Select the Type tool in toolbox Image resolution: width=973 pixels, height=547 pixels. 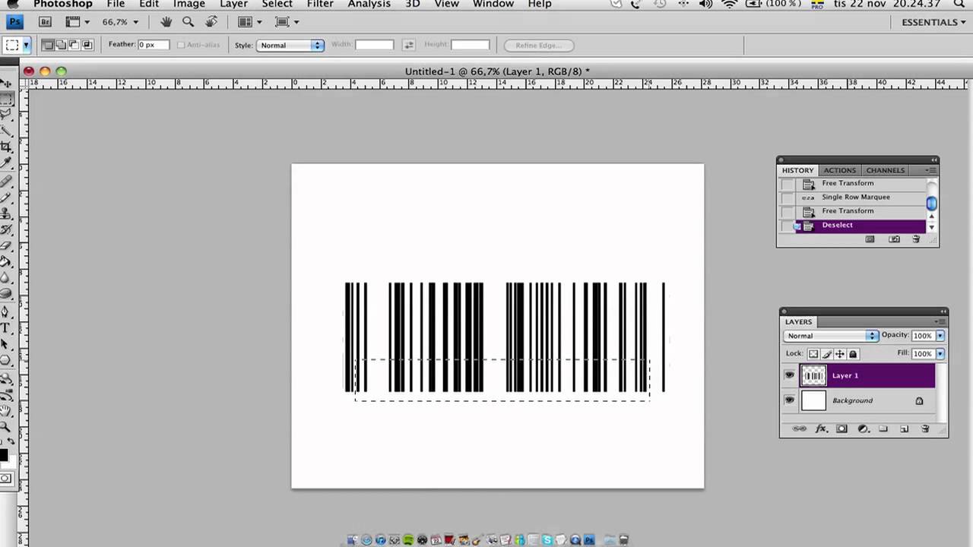(5, 328)
